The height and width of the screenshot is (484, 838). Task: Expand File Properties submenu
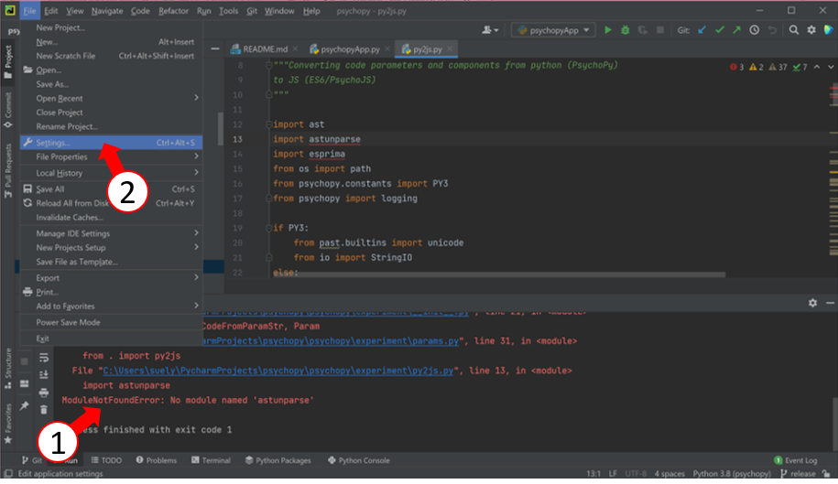pos(111,156)
